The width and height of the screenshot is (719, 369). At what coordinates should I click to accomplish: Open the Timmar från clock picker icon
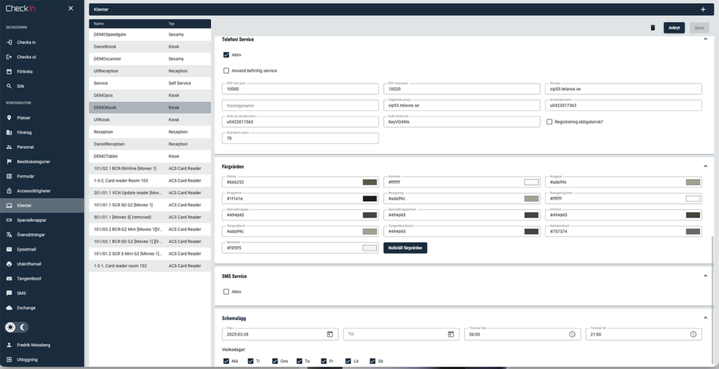click(x=572, y=334)
